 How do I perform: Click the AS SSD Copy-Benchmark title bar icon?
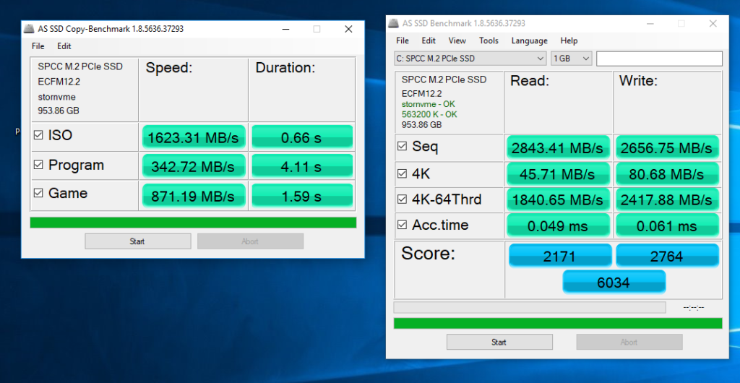pyautogui.click(x=29, y=29)
